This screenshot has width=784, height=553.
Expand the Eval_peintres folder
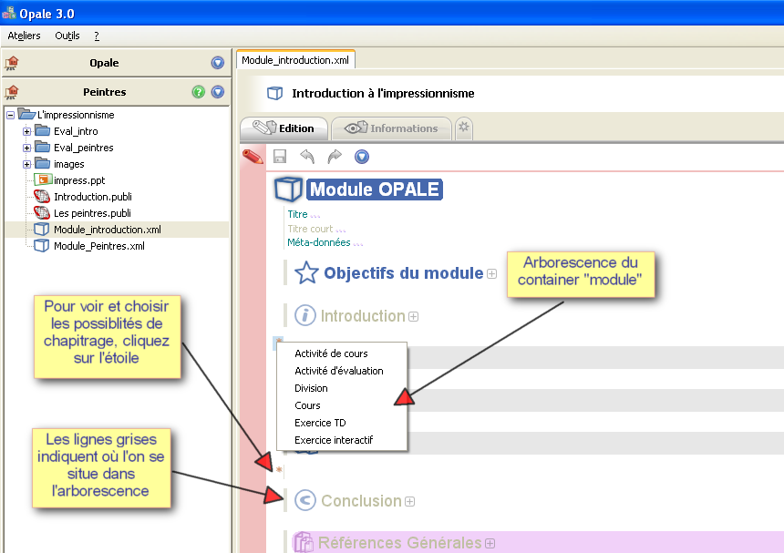(x=27, y=148)
